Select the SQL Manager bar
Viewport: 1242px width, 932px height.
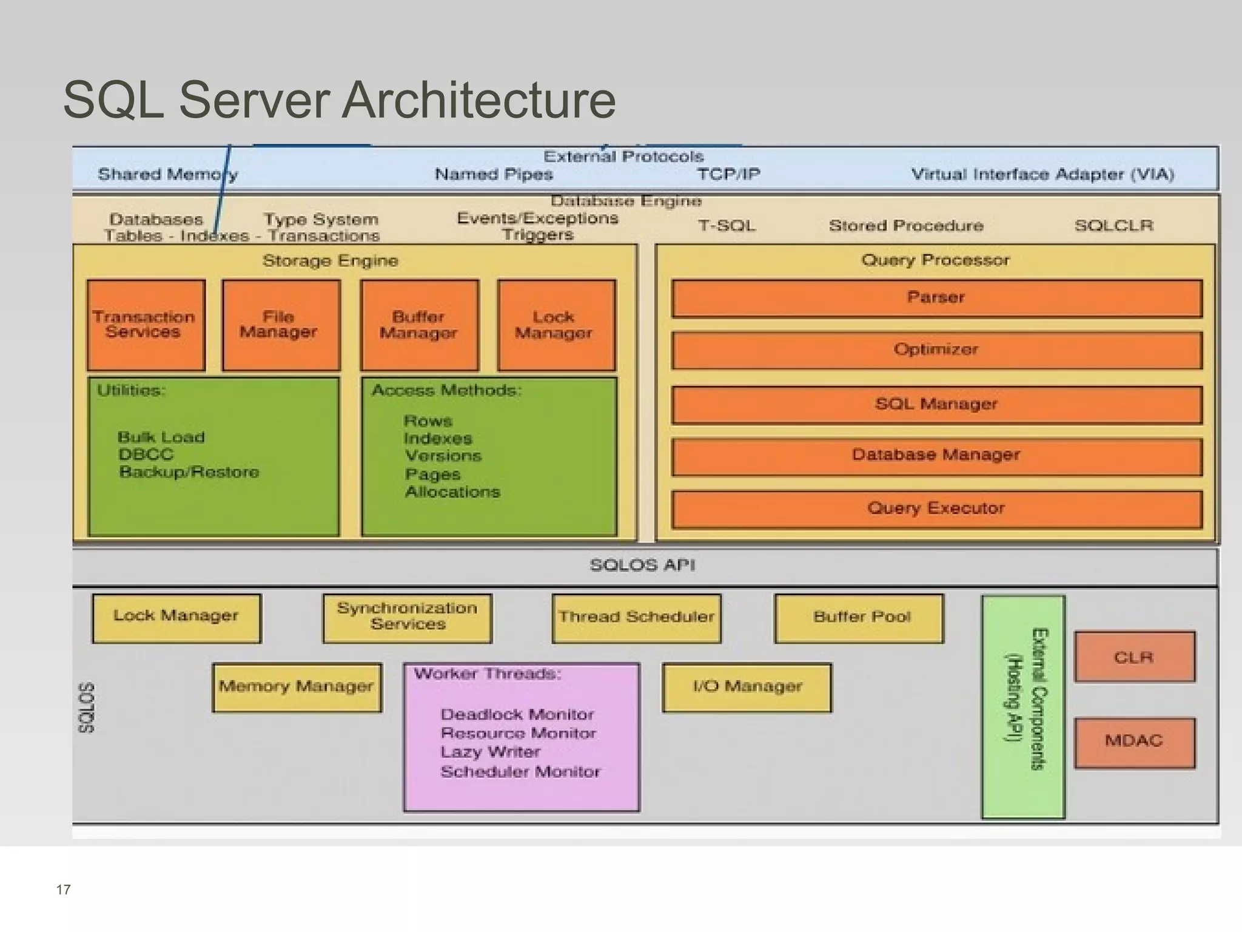pyautogui.click(x=936, y=405)
